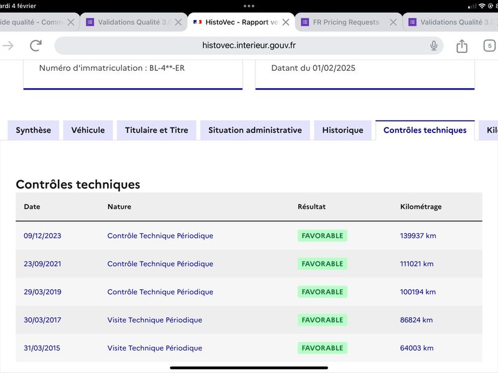Image resolution: width=498 pixels, height=373 pixels.
Task: Select the 111021 km value
Action: [416, 264]
